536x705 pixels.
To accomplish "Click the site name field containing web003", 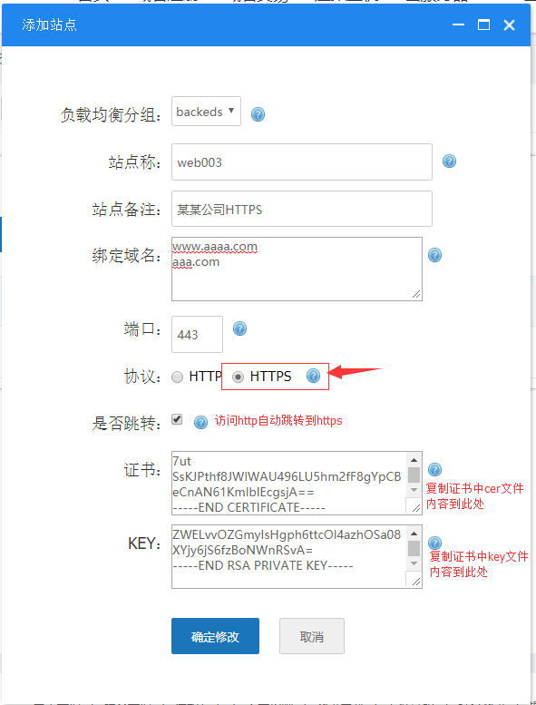I will click(x=302, y=162).
